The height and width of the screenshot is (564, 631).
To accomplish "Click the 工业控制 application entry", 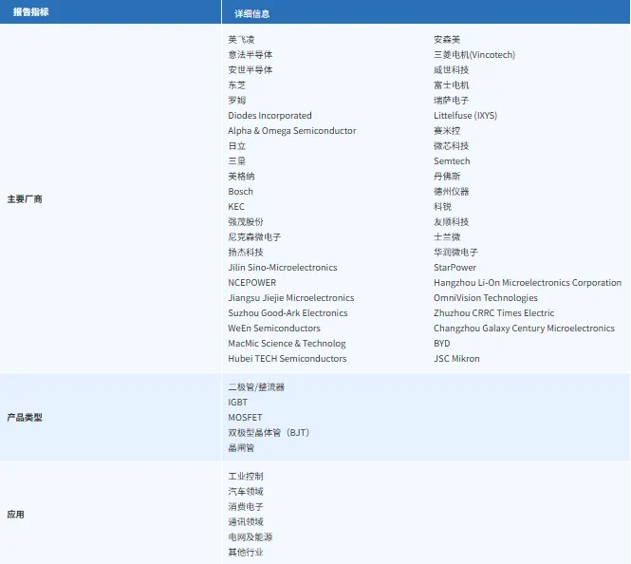I will pos(246,477).
